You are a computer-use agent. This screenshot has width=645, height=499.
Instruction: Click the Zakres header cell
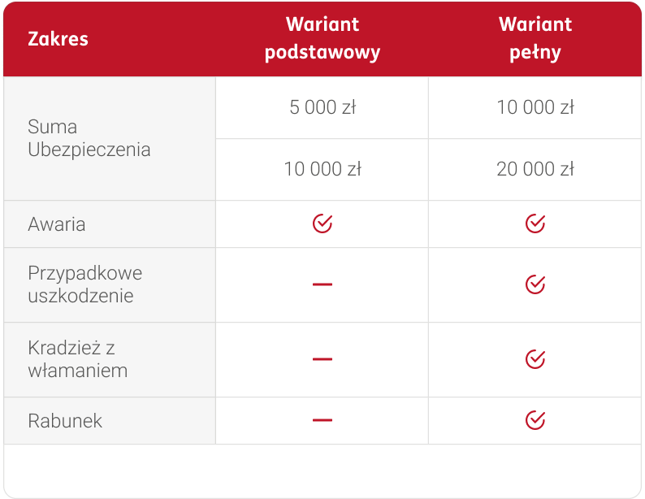[58, 39]
